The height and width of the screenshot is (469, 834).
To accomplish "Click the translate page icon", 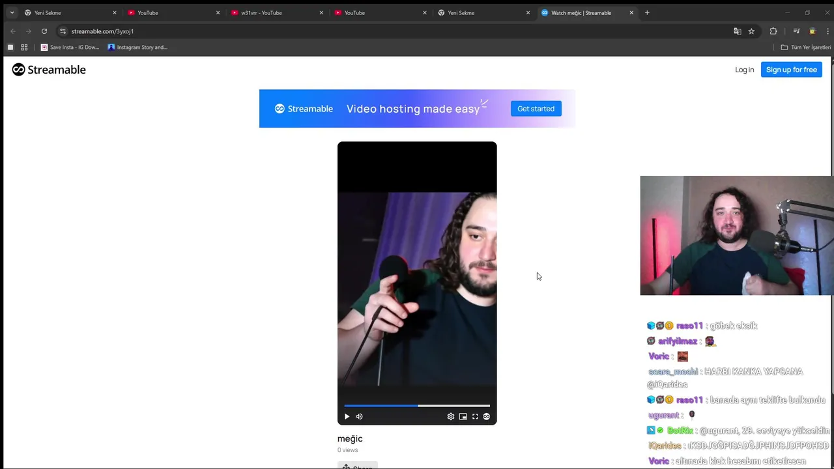I will 737,31.
